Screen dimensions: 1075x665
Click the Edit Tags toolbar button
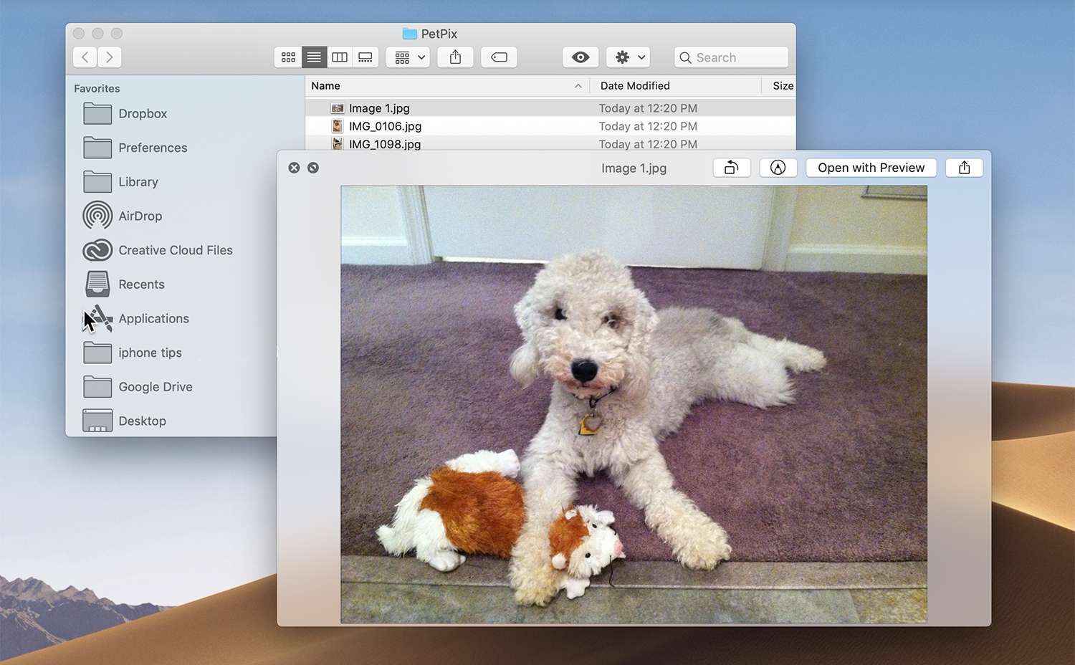(x=500, y=57)
